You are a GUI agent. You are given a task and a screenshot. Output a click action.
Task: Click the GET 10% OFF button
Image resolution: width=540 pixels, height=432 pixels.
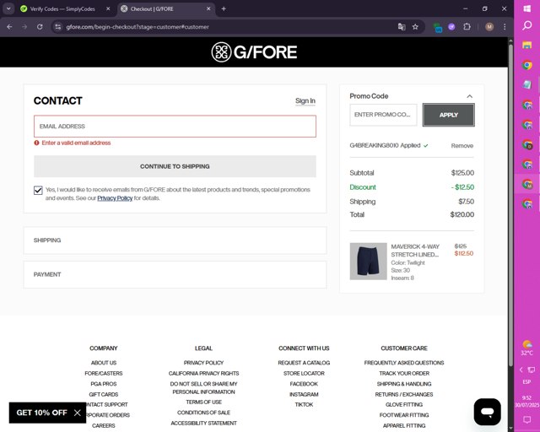pos(41,413)
